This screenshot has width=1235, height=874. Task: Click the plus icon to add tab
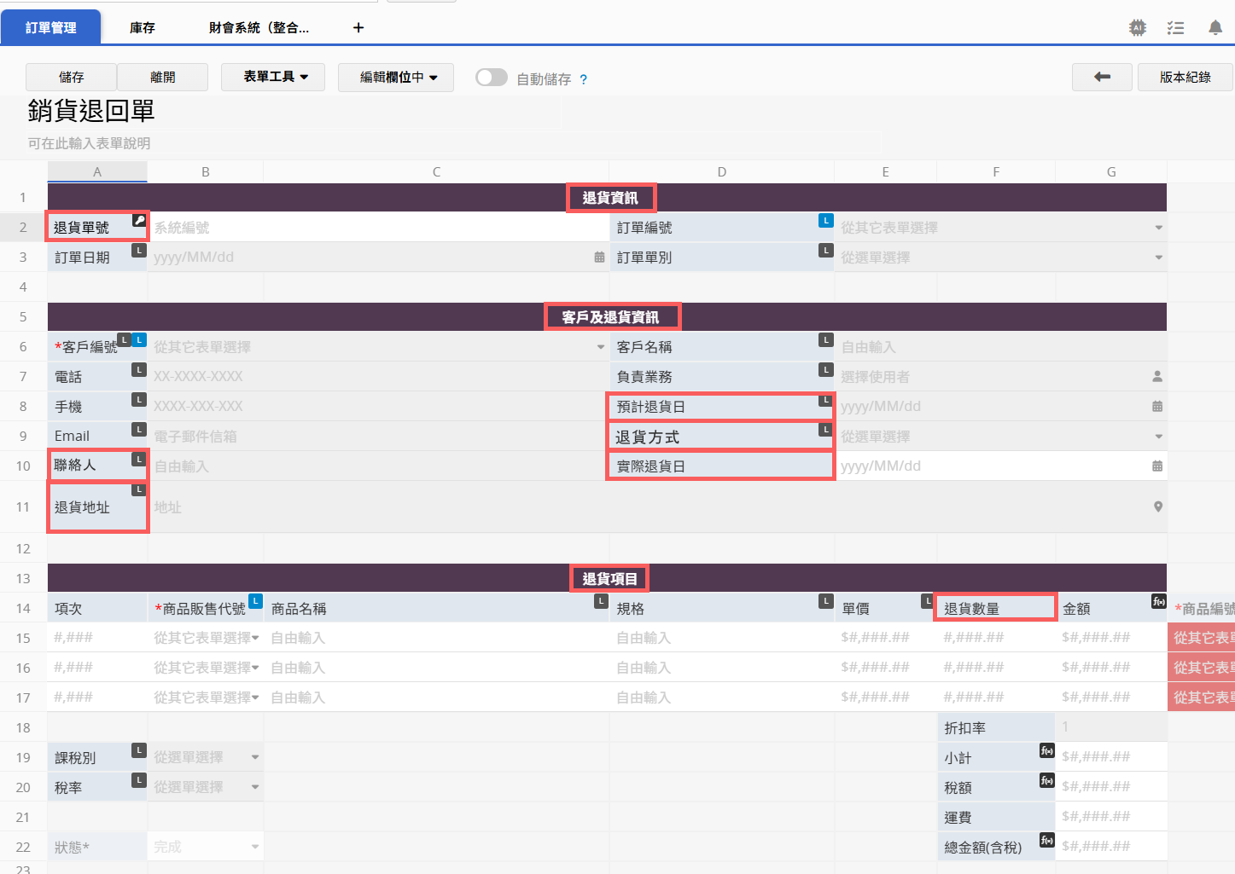pyautogui.click(x=358, y=28)
